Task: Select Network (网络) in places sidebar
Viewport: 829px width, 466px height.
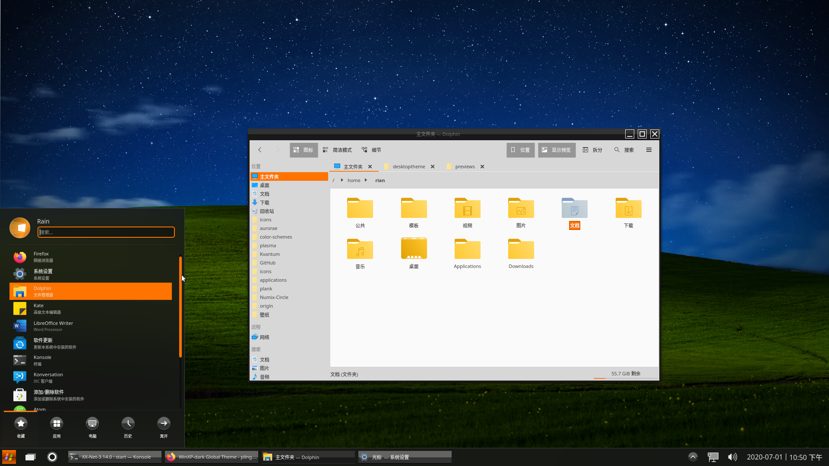Action: point(289,337)
